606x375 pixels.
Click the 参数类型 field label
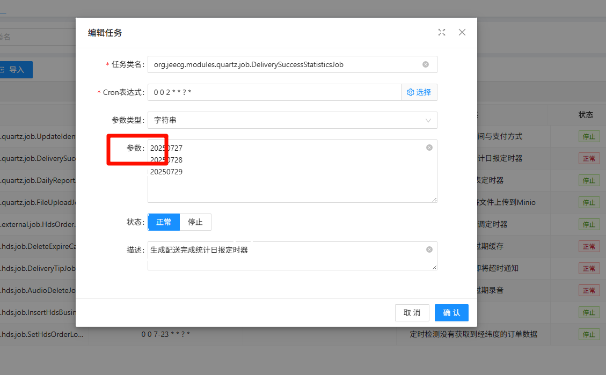[128, 120]
